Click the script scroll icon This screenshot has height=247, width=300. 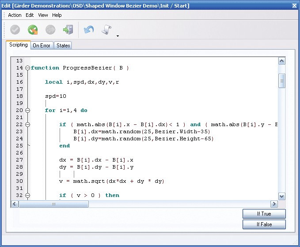[106, 30]
